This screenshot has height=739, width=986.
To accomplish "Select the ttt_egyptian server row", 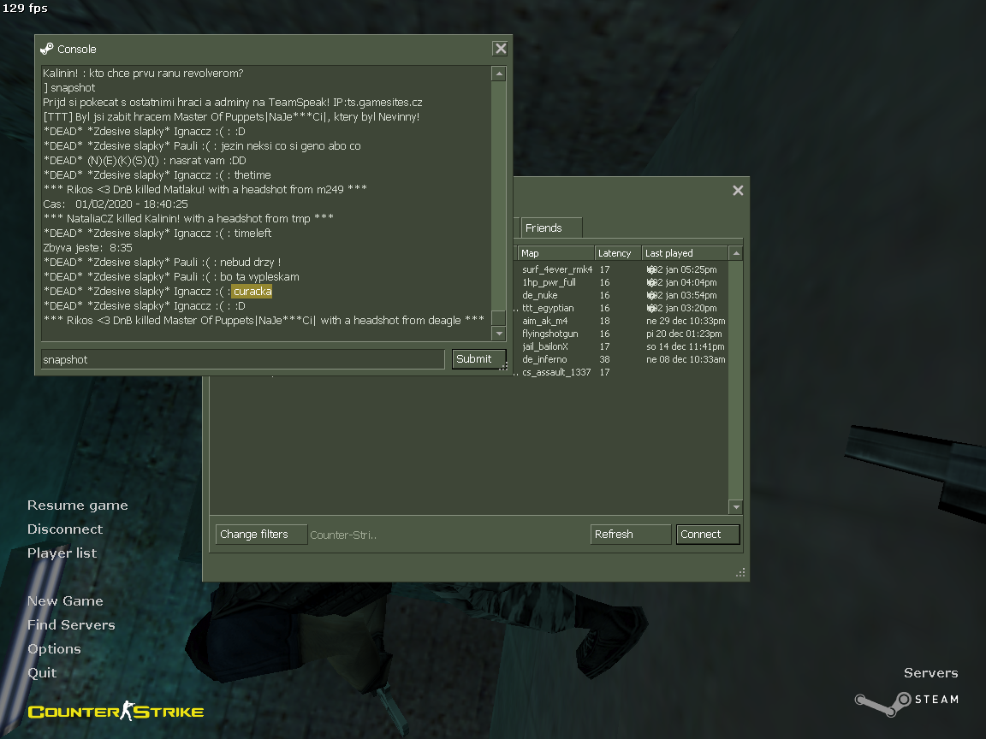I will pos(621,309).
